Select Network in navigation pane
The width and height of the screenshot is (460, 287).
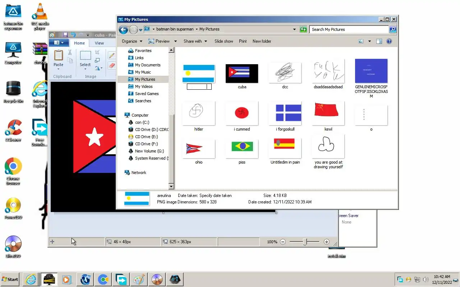139,173
